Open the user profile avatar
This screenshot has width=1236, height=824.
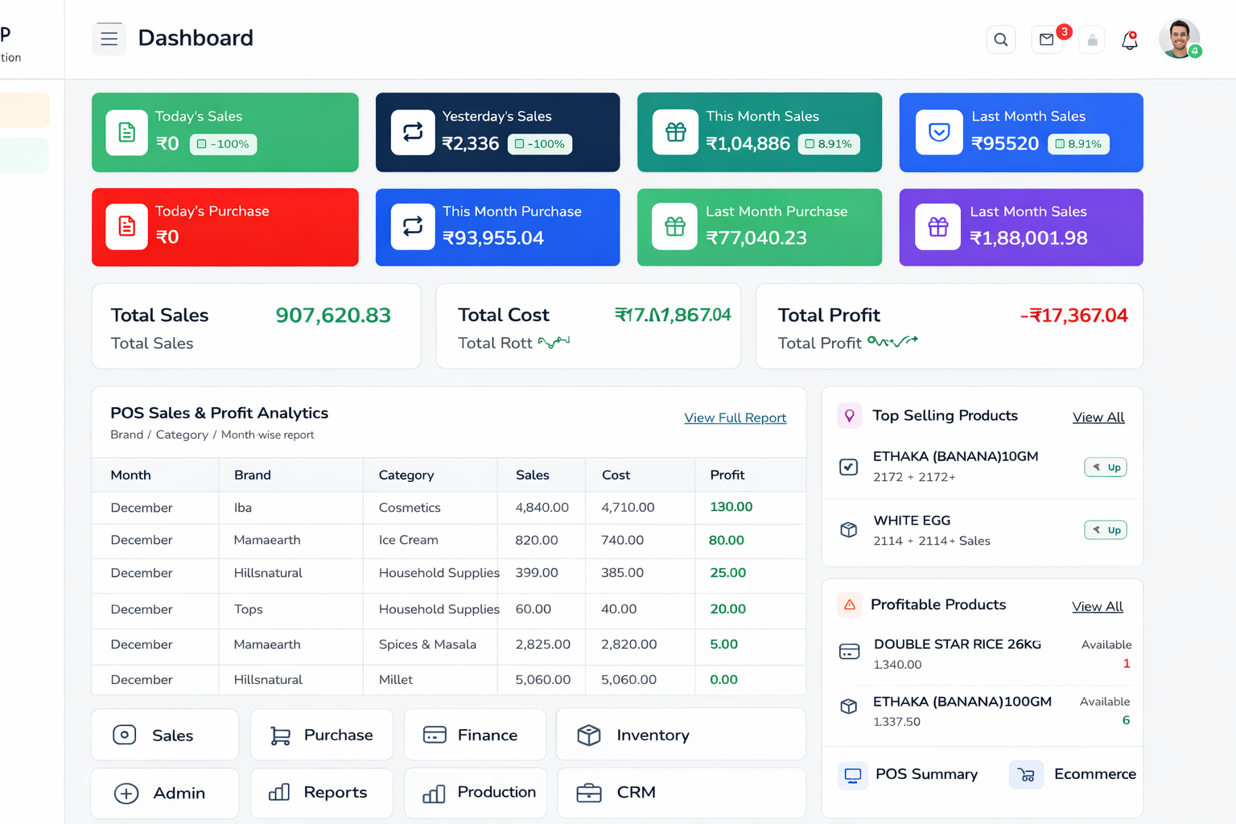(1179, 39)
